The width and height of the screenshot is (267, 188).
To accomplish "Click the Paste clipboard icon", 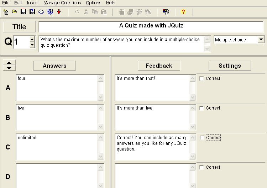I will coord(104,12).
